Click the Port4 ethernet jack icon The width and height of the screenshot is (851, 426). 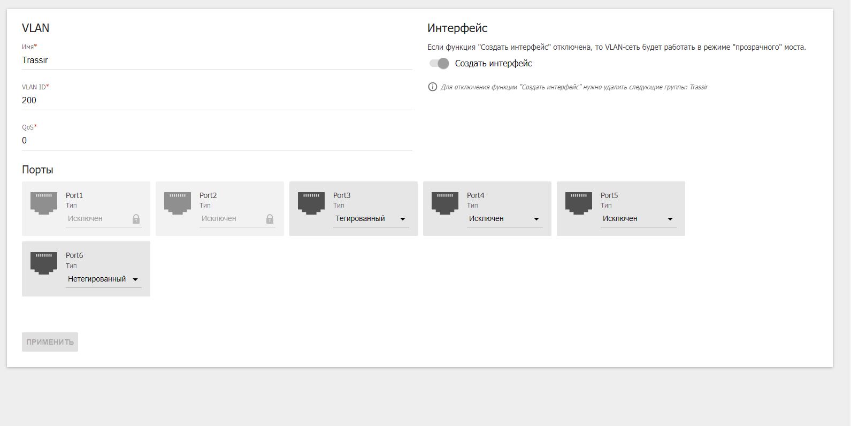click(445, 203)
